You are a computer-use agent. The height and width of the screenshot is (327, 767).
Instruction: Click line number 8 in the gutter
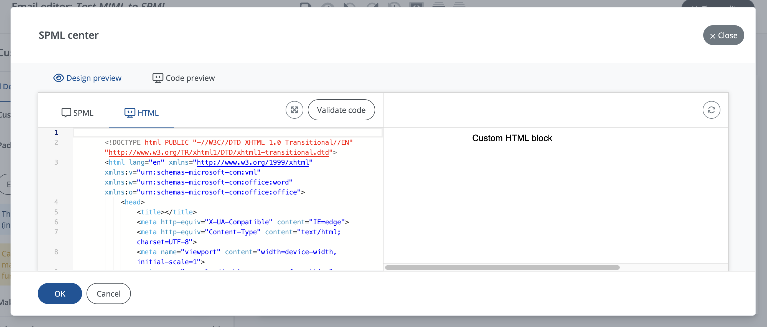(56, 252)
